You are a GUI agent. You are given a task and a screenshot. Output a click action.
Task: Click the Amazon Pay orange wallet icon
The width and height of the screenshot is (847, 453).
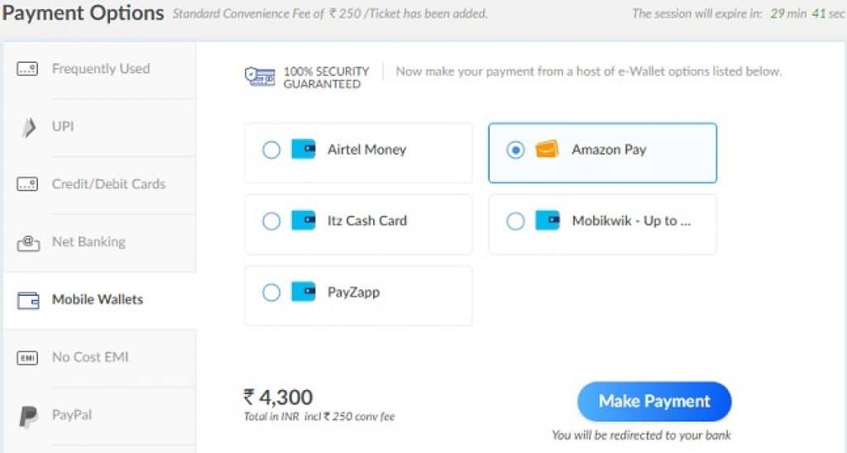point(547,149)
